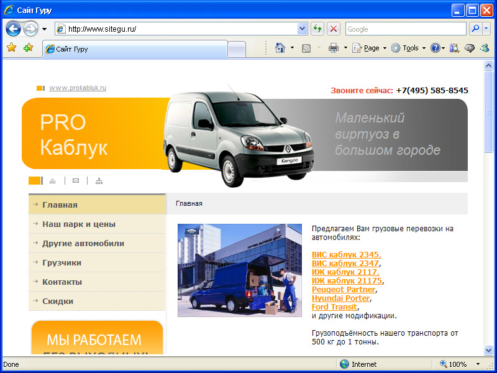Click the envelope mail icon under banner
The image size is (497, 373).
(x=76, y=181)
